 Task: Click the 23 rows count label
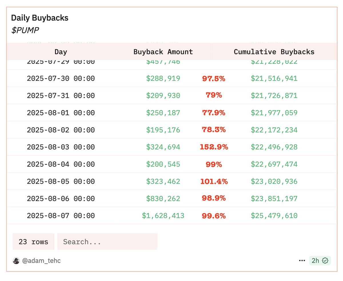pyautogui.click(x=33, y=242)
